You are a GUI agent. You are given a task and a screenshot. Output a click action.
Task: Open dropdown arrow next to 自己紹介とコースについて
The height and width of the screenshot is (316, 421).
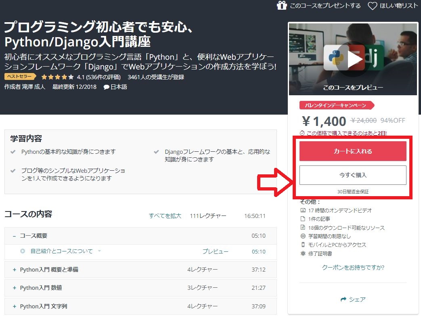coord(99,251)
